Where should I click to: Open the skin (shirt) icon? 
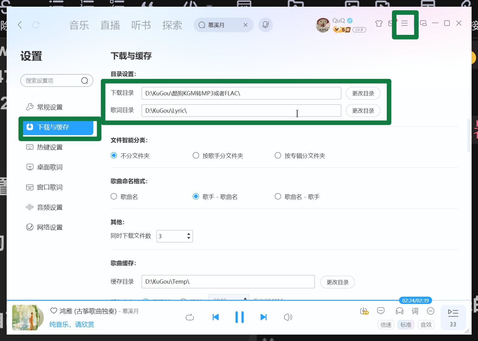click(379, 23)
